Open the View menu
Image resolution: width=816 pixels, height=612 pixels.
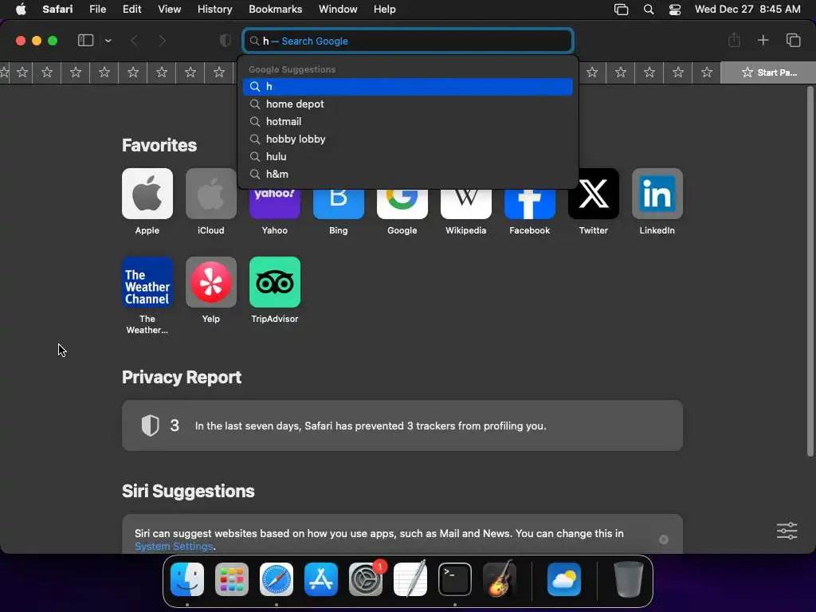point(169,10)
